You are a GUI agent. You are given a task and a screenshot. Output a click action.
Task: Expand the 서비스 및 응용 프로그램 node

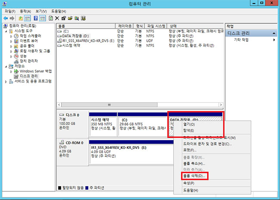(x=6, y=81)
